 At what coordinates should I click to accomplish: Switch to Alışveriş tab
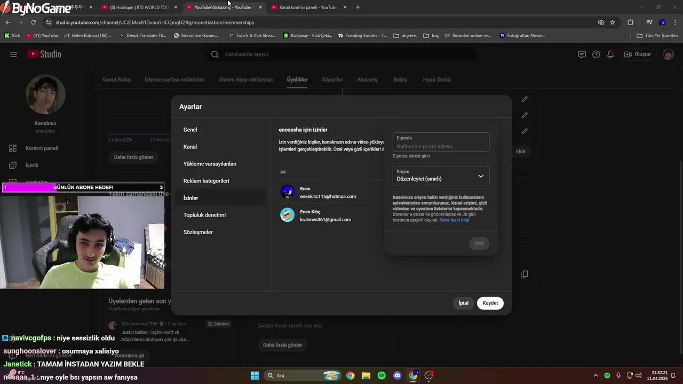[367, 79]
